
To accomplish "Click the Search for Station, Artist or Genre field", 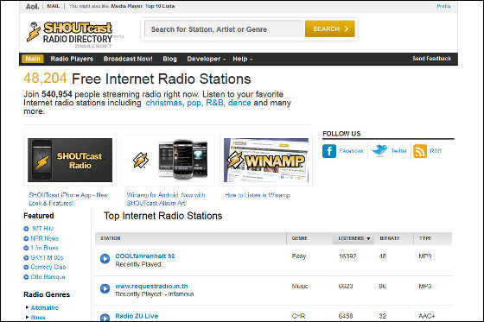I will pos(224,29).
